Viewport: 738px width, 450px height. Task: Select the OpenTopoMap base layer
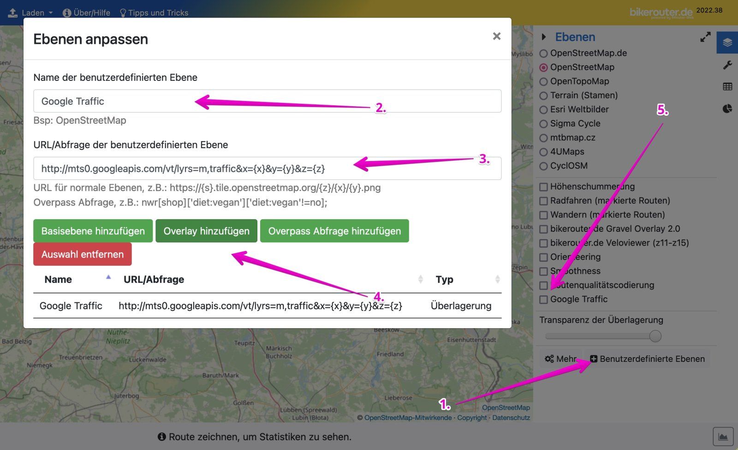(x=544, y=82)
